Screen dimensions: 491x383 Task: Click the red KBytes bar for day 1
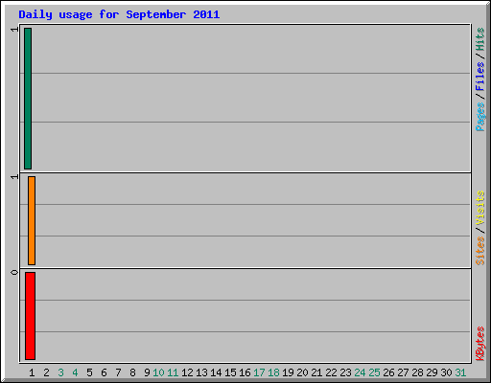[x=30, y=316]
